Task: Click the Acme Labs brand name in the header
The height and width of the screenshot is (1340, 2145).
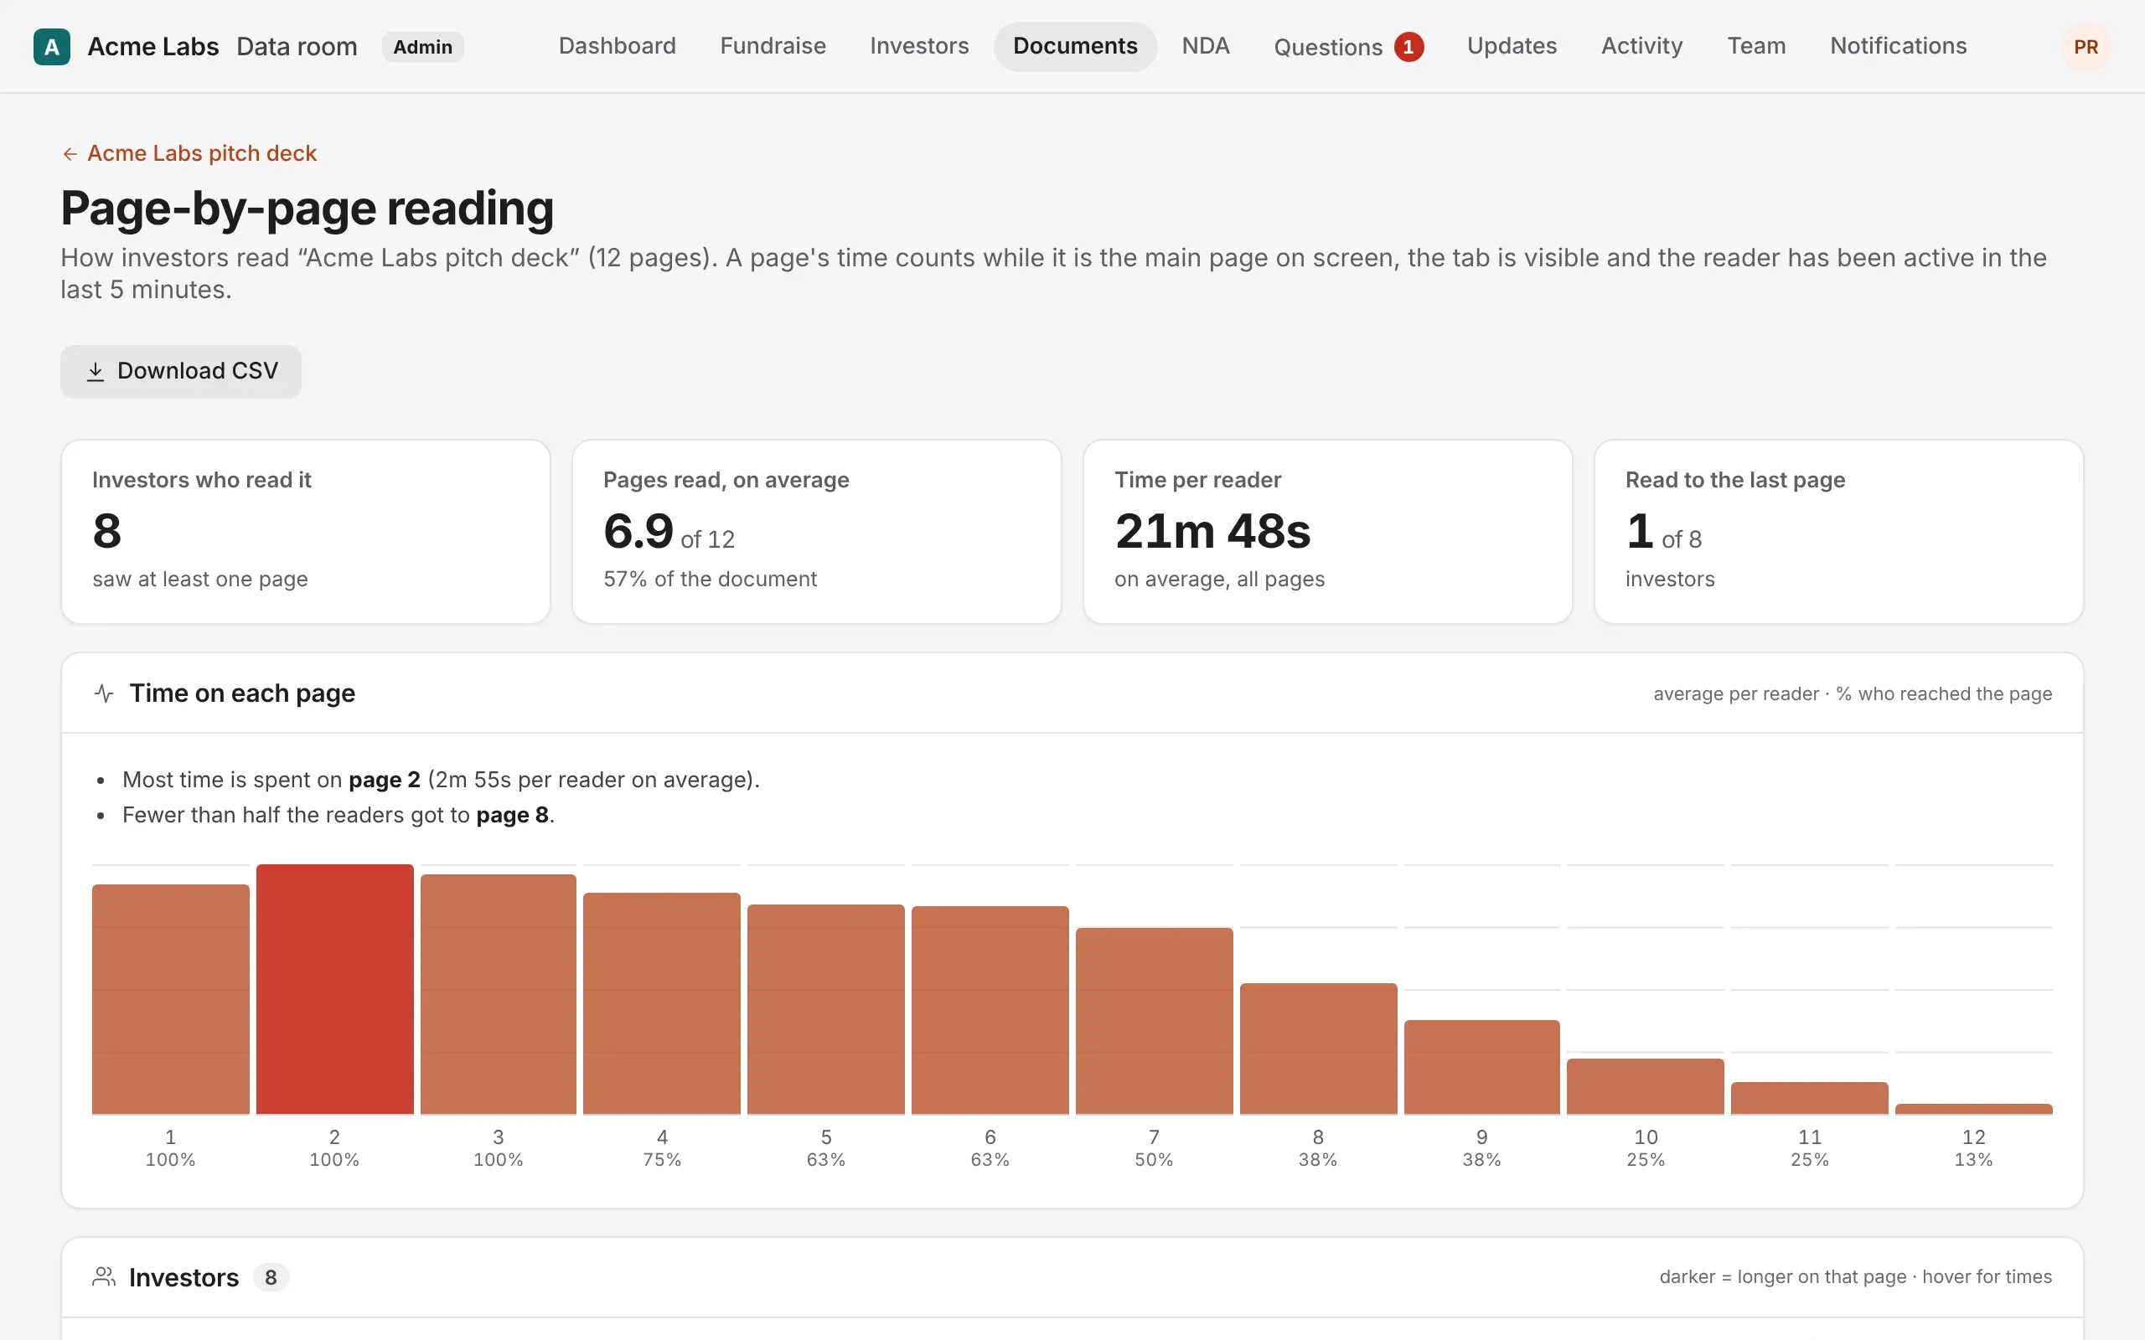Action: coord(152,47)
